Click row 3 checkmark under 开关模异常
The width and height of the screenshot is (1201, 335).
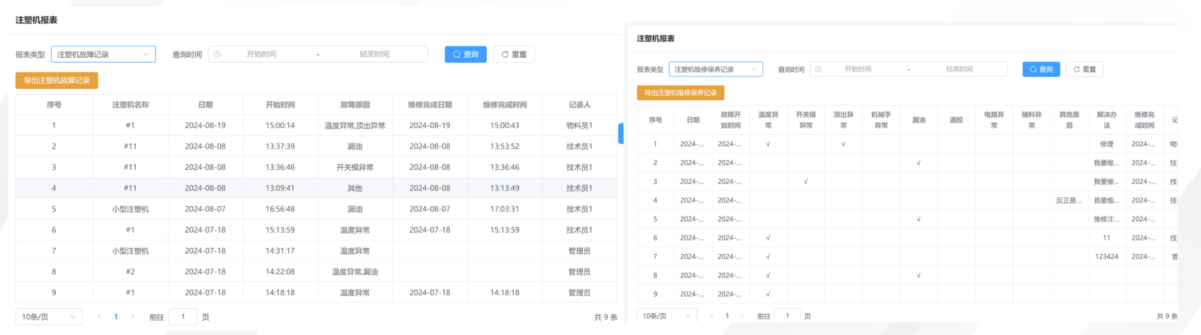[806, 182]
